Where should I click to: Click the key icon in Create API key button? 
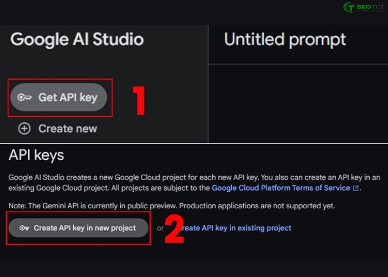[x=24, y=228]
